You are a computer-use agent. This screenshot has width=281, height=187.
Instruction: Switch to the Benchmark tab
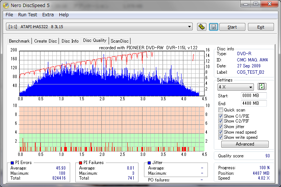point(19,41)
